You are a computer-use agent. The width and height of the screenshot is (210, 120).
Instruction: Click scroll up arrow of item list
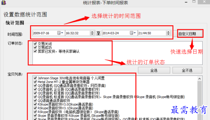pos(200,79)
